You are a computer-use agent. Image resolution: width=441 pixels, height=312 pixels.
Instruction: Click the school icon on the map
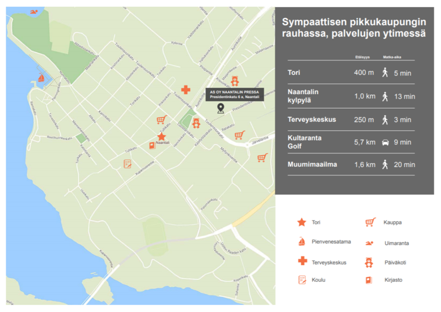point(127,164)
